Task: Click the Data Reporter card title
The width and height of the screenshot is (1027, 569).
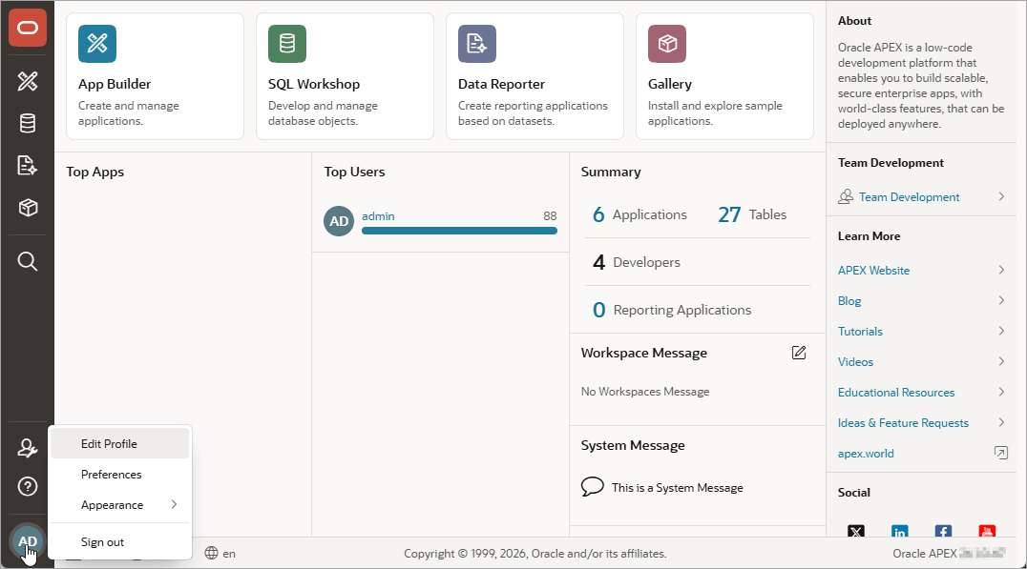Action: (x=501, y=84)
